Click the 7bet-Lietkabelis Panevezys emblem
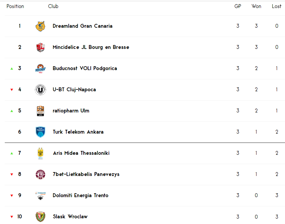 coord(40,174)
